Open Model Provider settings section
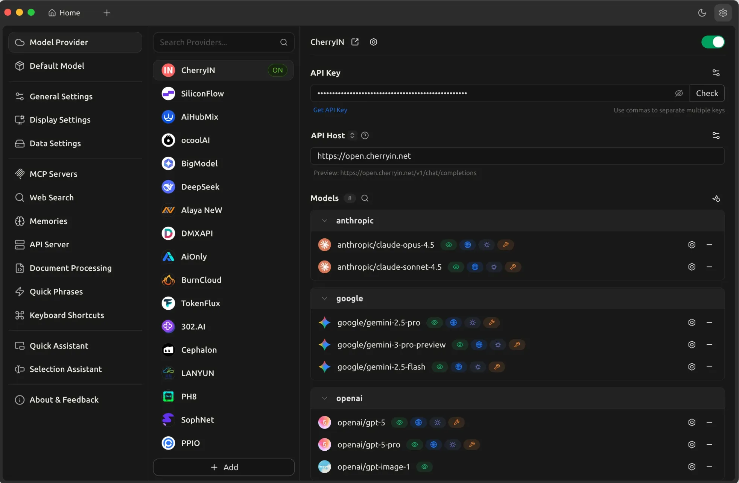Viewport: 739px width, 483px height. (75, 42)
